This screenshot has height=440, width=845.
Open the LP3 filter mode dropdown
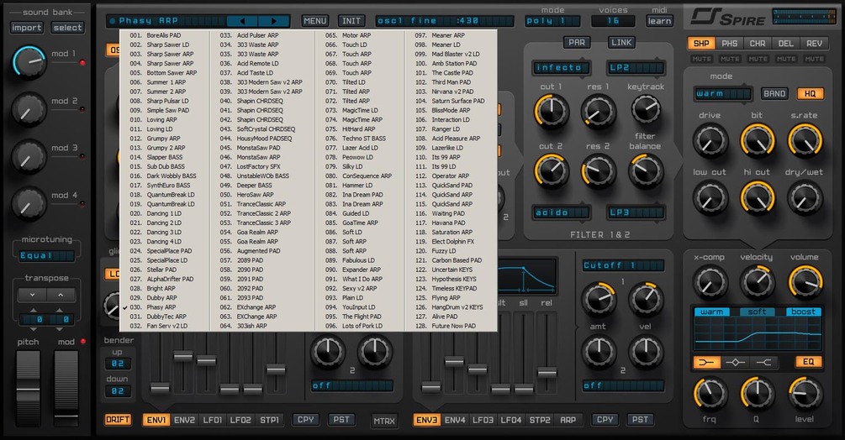point(636,212)
